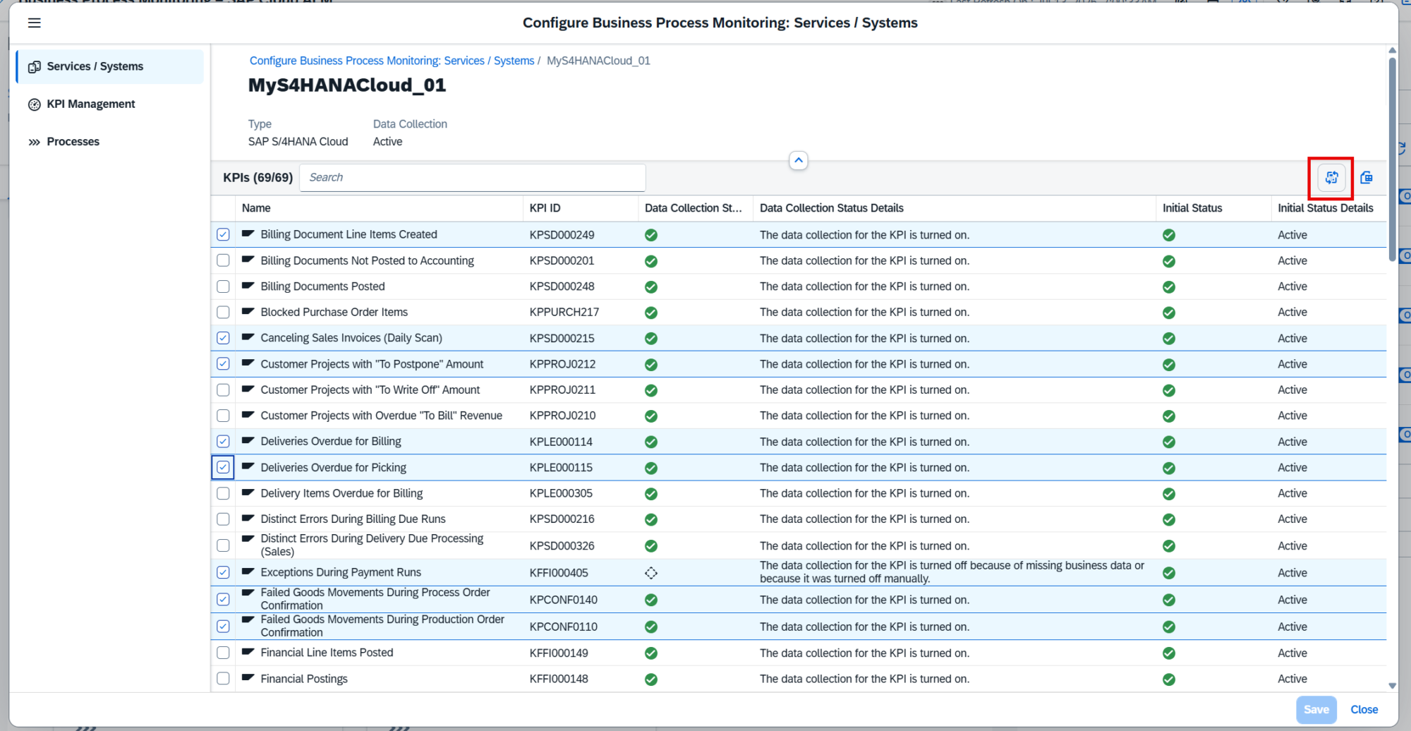Click data collection status icon for KPCONF0140
This screenshot has height=731, width=1411.
(x=651, y=600)
